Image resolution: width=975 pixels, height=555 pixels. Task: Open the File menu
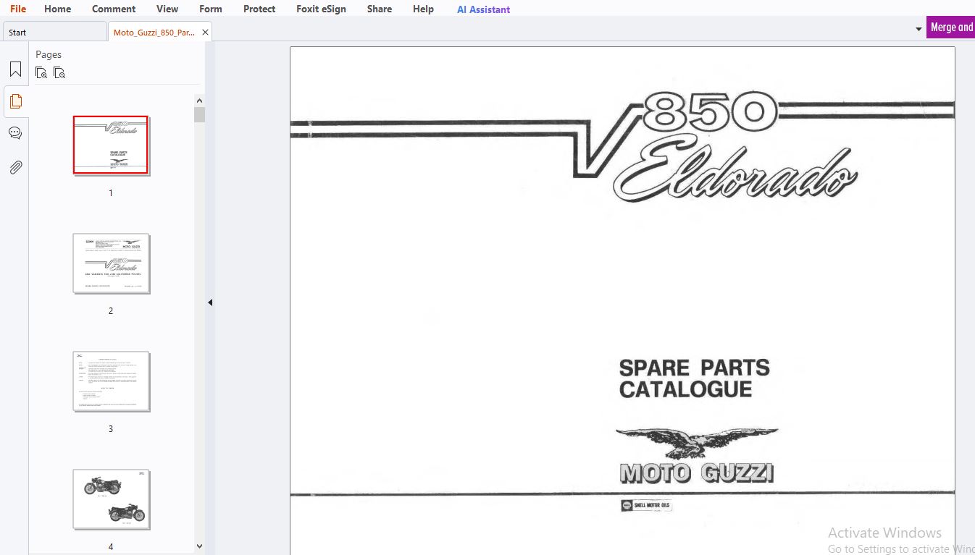point(18,9)
